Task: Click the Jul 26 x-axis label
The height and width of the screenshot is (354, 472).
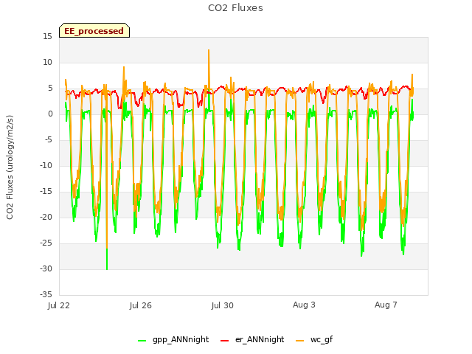Action: [x=141, y=305]
